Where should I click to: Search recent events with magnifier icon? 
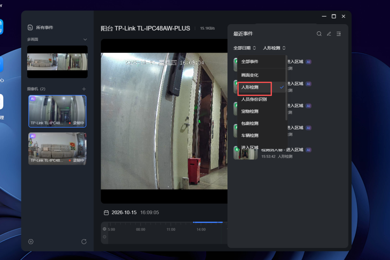point(319,34)
